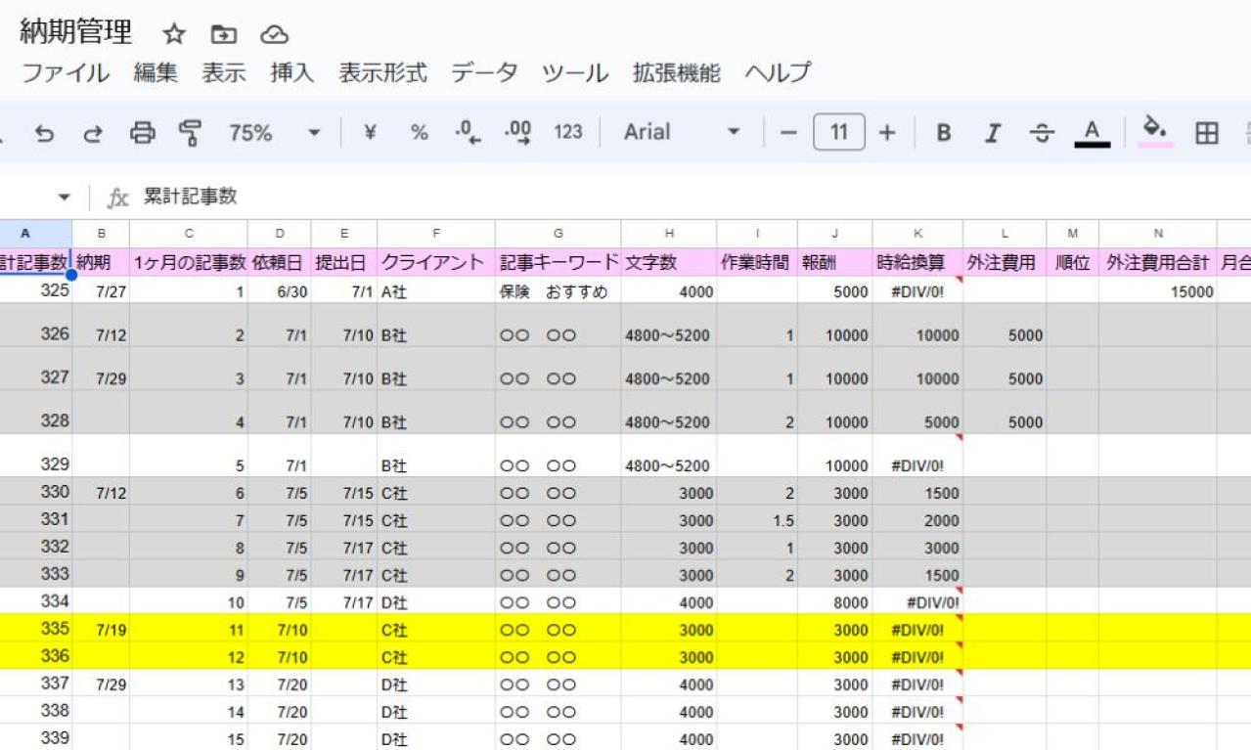Open the 拡張機能 menu
1251x750 pixels.
677,73
